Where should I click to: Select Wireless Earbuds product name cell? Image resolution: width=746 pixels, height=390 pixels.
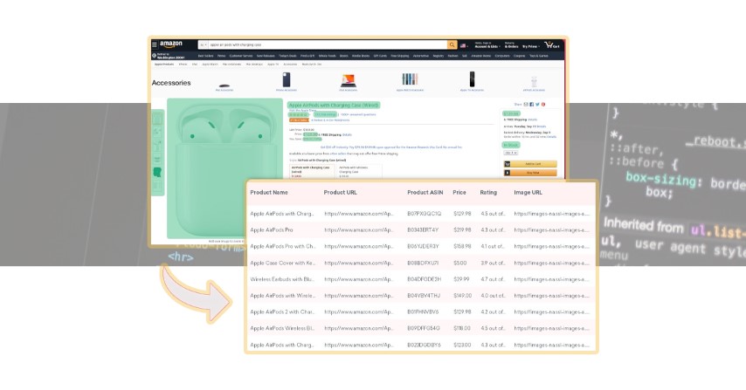pos(282,279)
